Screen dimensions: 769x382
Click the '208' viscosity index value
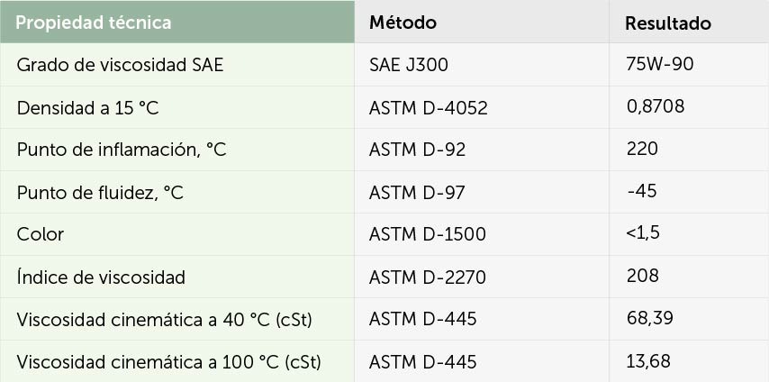(x=642, y=276)
